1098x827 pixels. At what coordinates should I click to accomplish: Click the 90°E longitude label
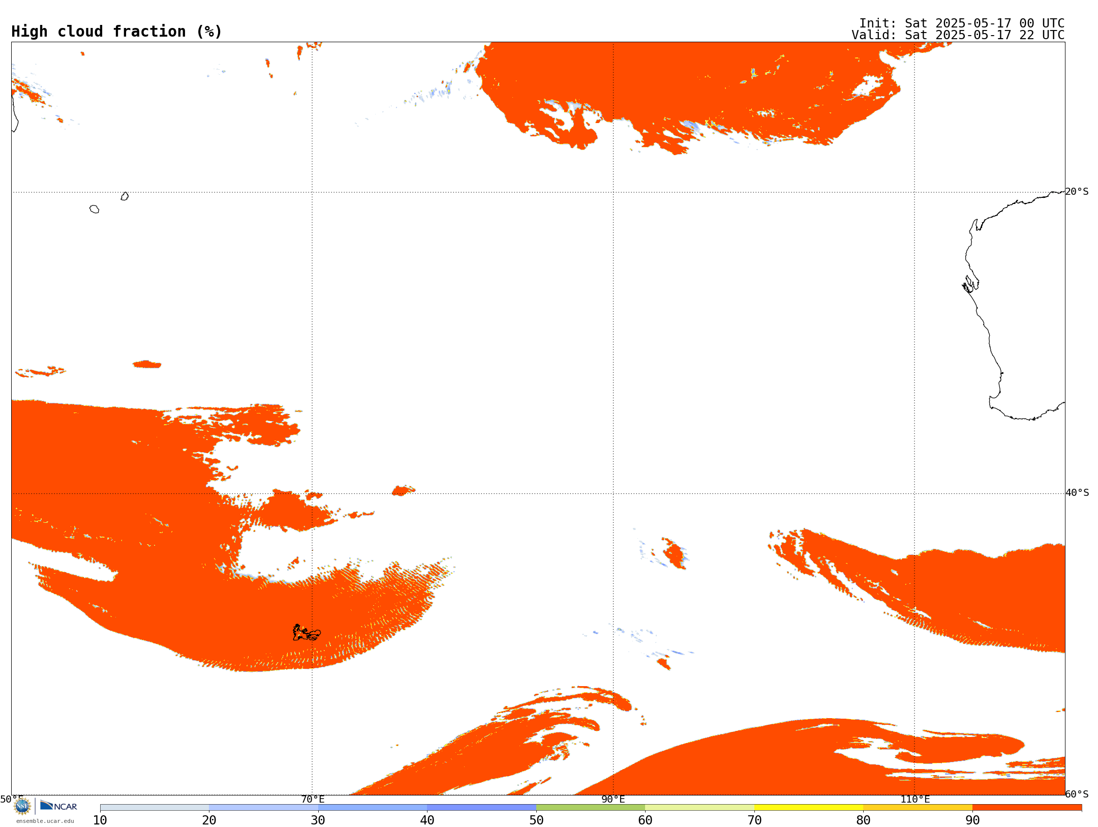[x=613, y=799]
